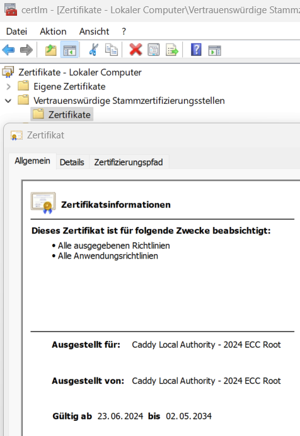
Task: Click 'Alle ausgegebenen Richtlinien' entry
Action: click(x=113, y=246)
